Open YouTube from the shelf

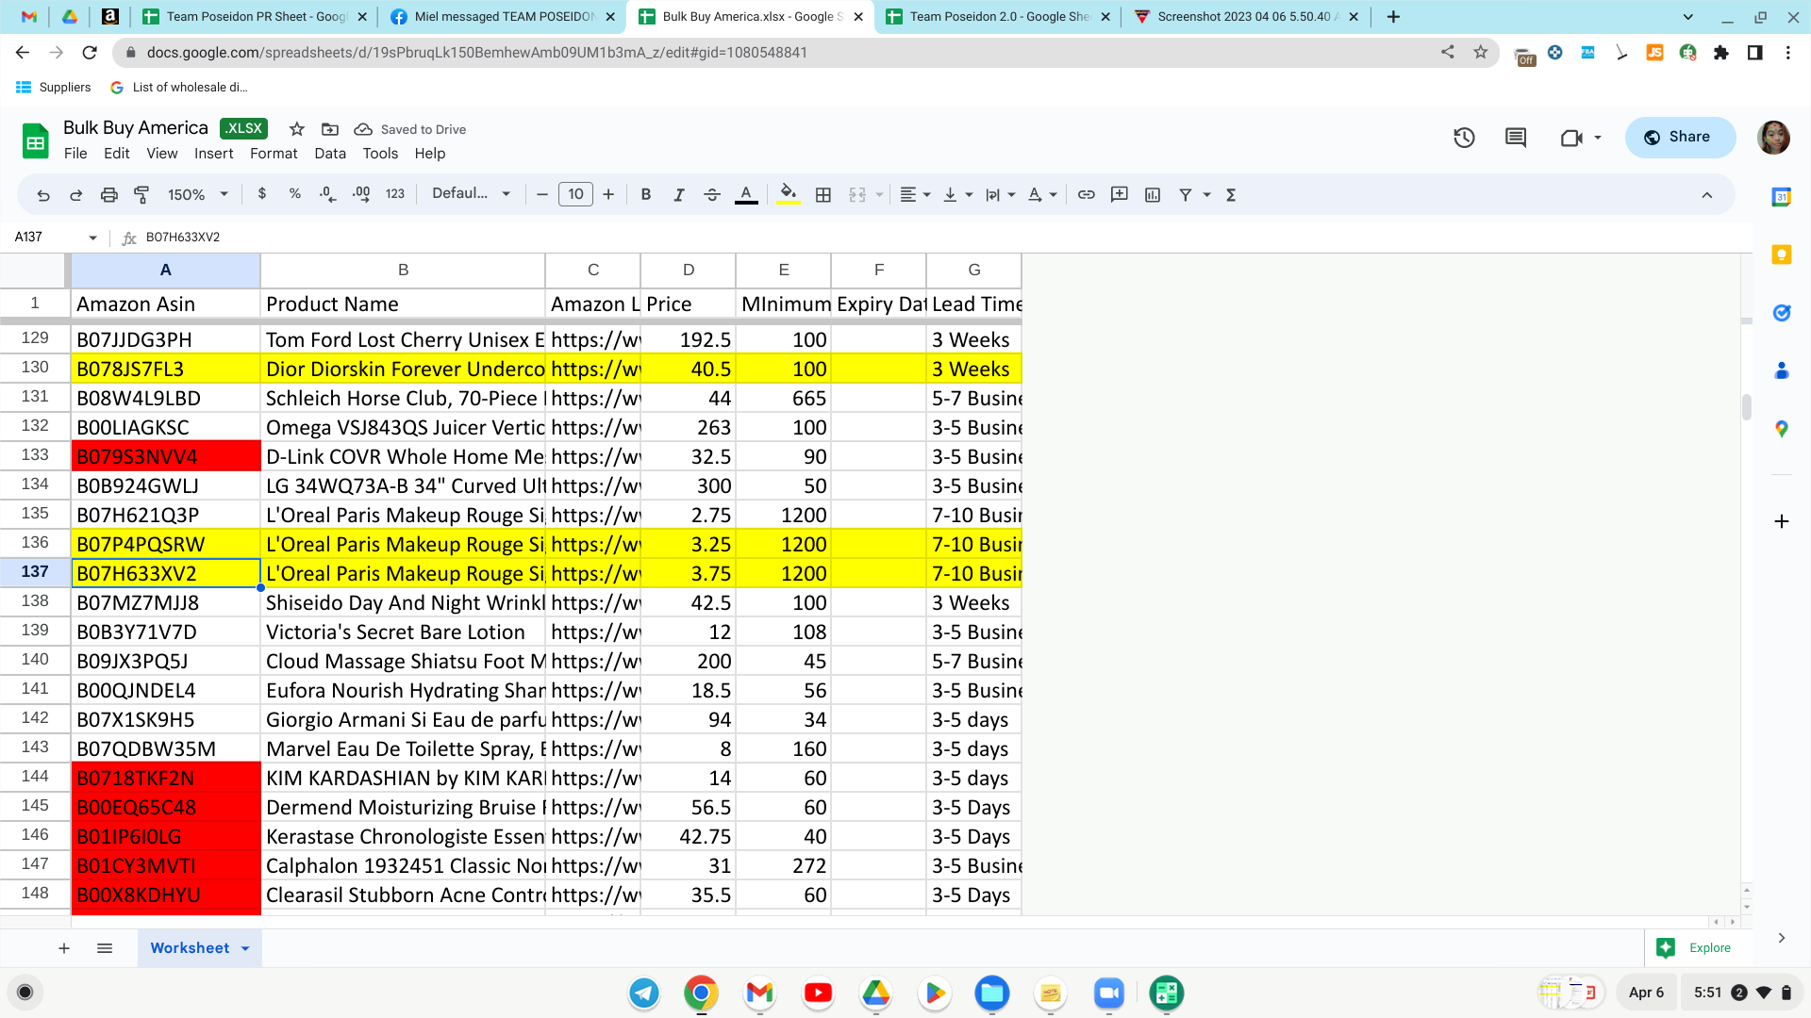[x=818, y=993]
